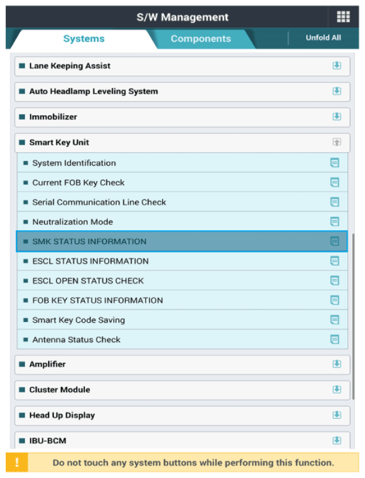This screenshot has height=478, width=365.
Task: Expand the Immobilizer section arrow
Action: click(337, 117)
